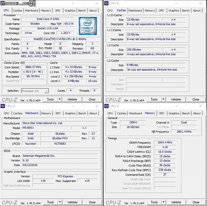The image size is (207, 206).
Task: Click the Channel # value Dual
Action: pos(184,122)
